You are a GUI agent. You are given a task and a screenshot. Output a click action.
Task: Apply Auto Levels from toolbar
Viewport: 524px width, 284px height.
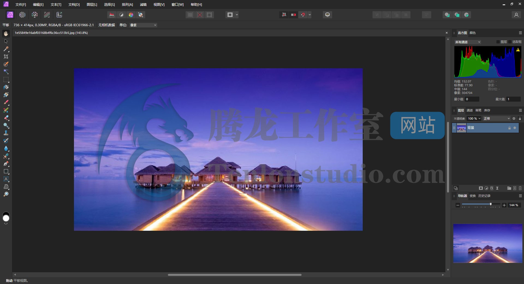(112, 15)
